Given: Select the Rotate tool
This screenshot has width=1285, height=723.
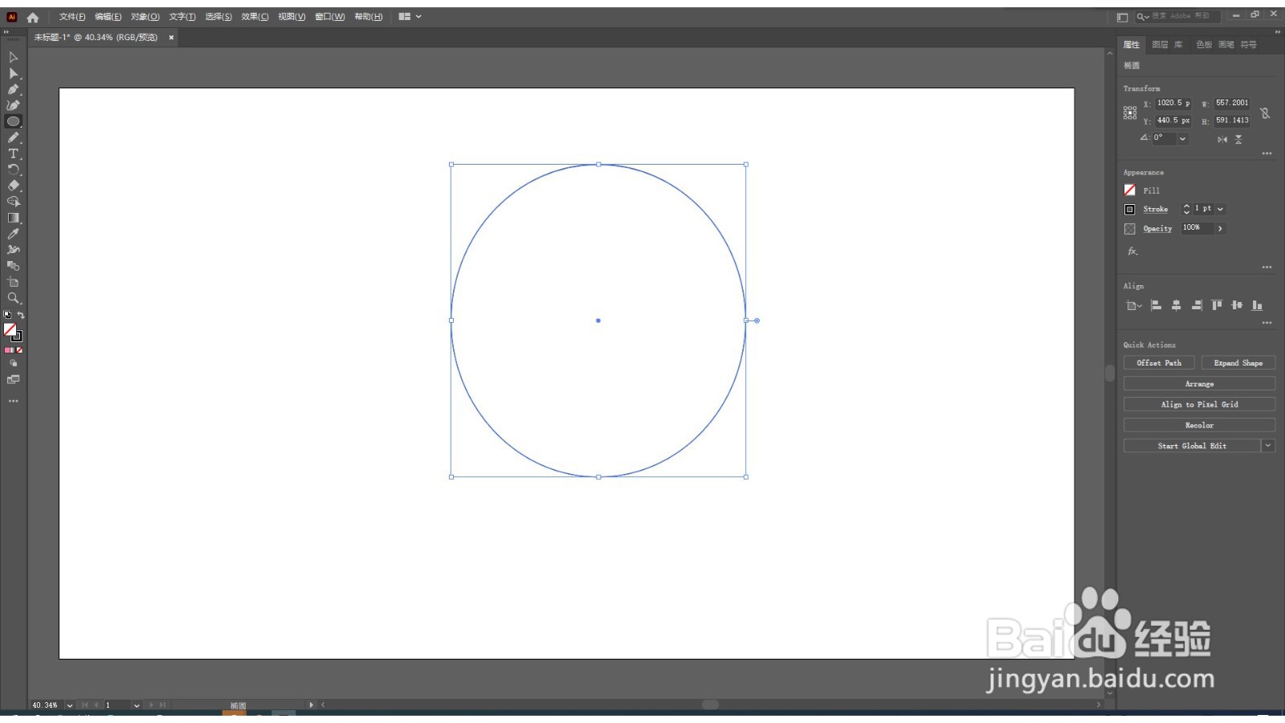Looking at the screenshot, I should click(13, 170).
